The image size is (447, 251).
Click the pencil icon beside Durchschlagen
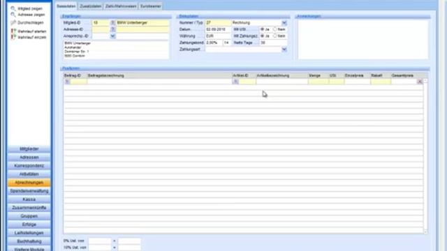coord(13,22)
